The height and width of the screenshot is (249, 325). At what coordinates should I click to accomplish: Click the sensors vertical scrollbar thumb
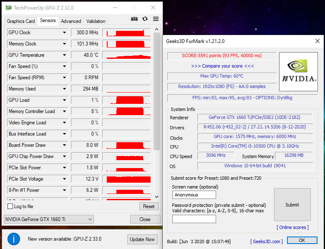pyautogui.click(x=157, y=91)
